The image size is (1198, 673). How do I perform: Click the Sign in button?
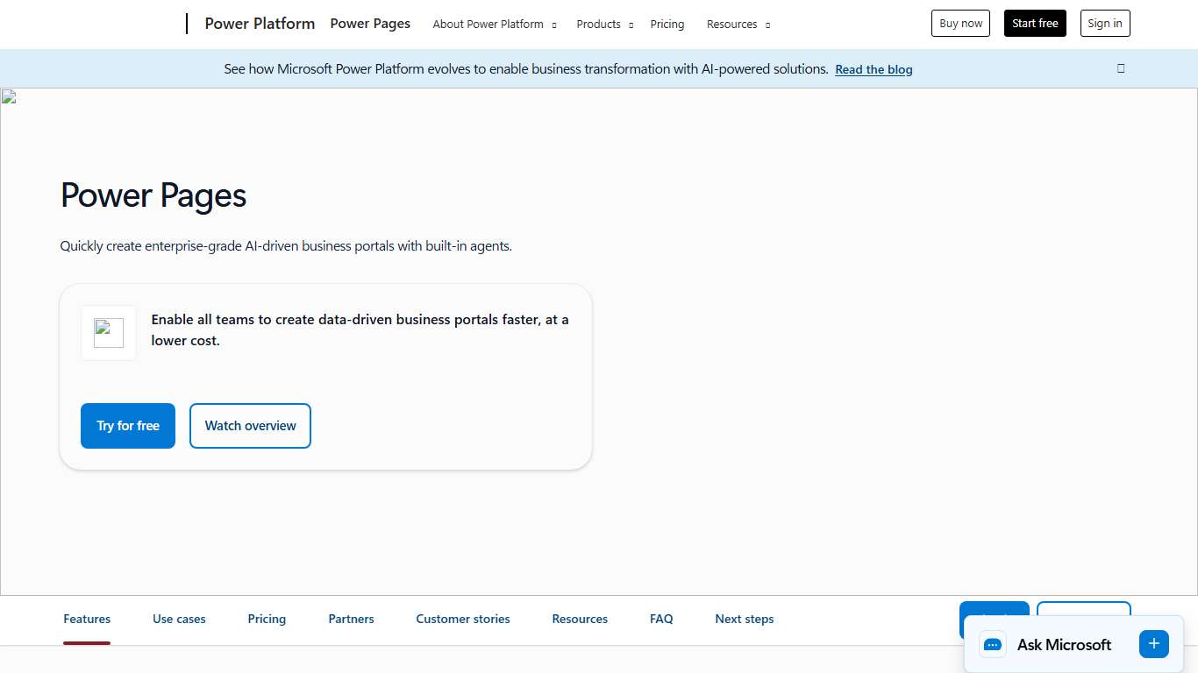pyautogui.click(x=1104, y=23)
